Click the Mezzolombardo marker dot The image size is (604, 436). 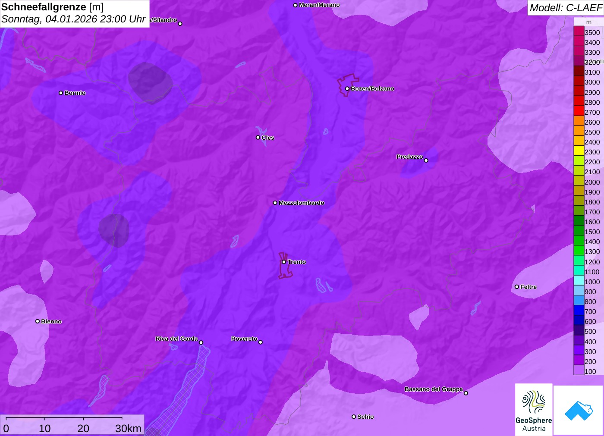pyautogui.click(x=275, y=203)
